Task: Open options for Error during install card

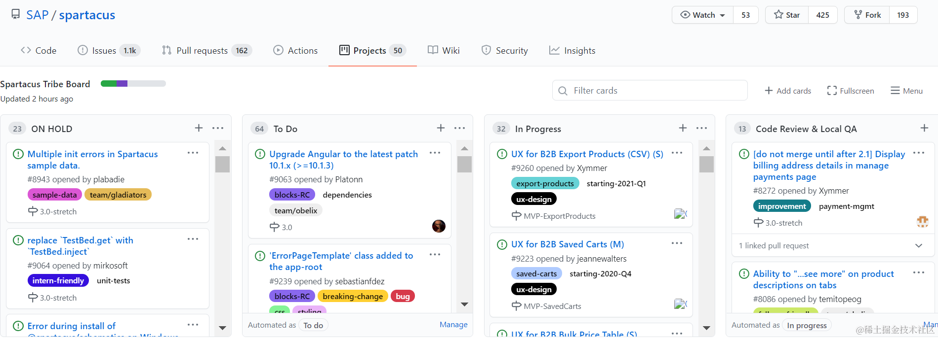Action: 193,325
